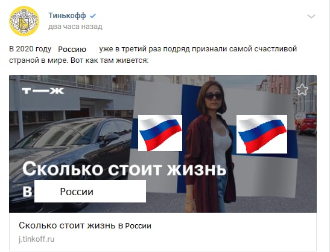Visit the j.tinkoff.ru source link
This screenshot has width=330, height=252.
(x=37, y=239)
